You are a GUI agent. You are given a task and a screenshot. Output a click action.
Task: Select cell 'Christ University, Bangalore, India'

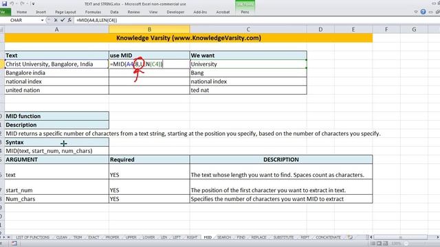tap(56, 64)
